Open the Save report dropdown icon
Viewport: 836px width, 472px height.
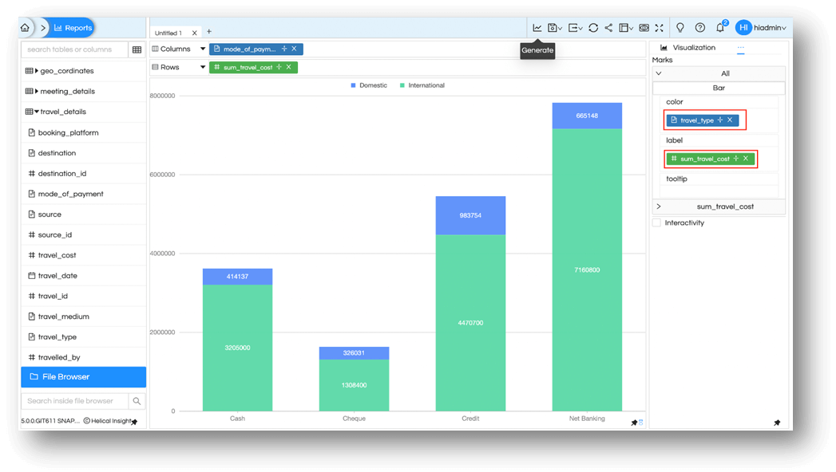(554, 28)
